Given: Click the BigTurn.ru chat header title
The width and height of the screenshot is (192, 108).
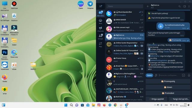Looking at the screenshot, I should click(x=155, y=5).
